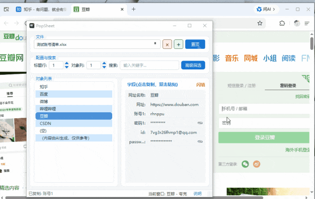315x199 pixels.
Task: Select 百度 in the object list
Action: click(74, 94)
